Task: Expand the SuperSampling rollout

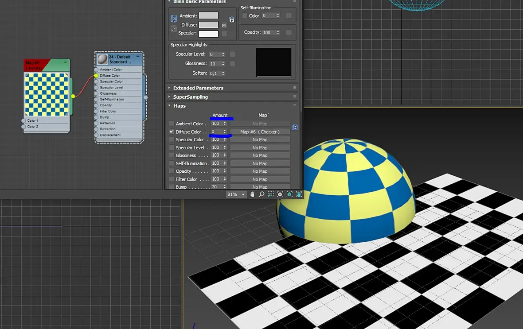Action: (190, 97)
